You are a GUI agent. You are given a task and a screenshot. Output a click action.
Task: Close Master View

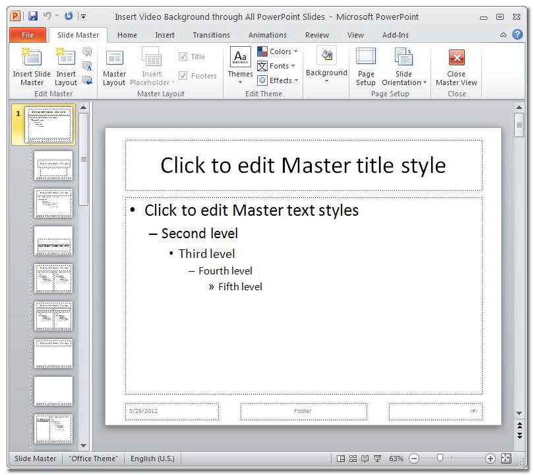(456, 64)
